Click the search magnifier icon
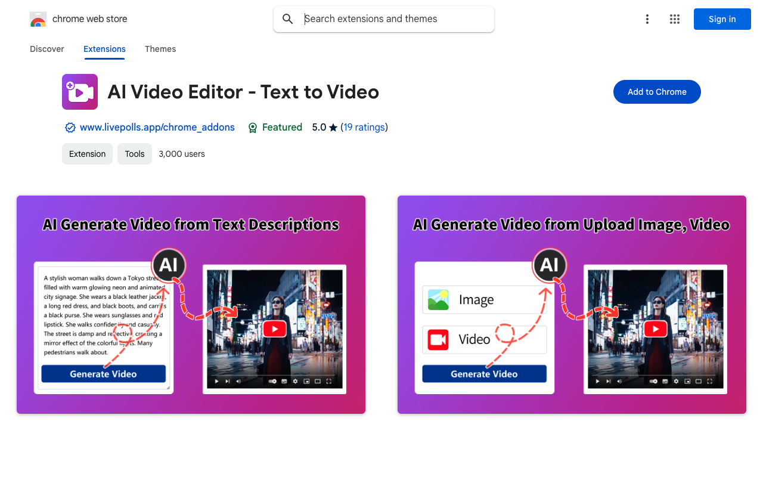763x477 pixels. click(288, 19)
